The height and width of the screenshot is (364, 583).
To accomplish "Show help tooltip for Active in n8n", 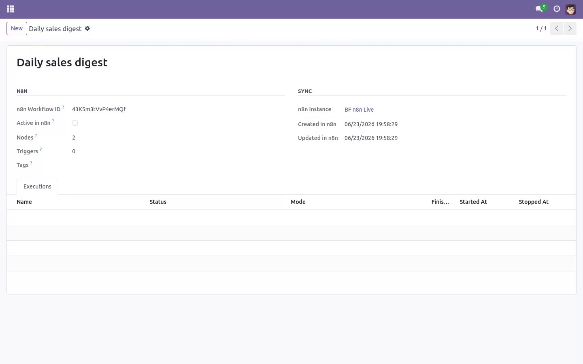I will point(53,121).
